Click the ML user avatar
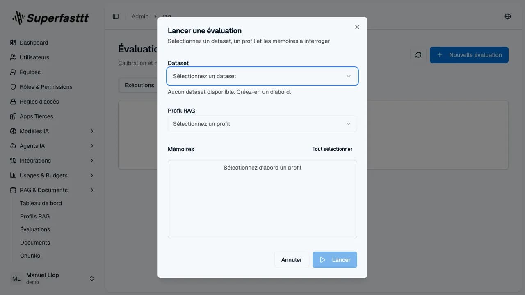The image size is (525, 295). 16,279
